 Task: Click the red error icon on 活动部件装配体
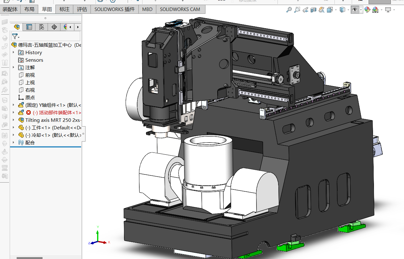28,113
